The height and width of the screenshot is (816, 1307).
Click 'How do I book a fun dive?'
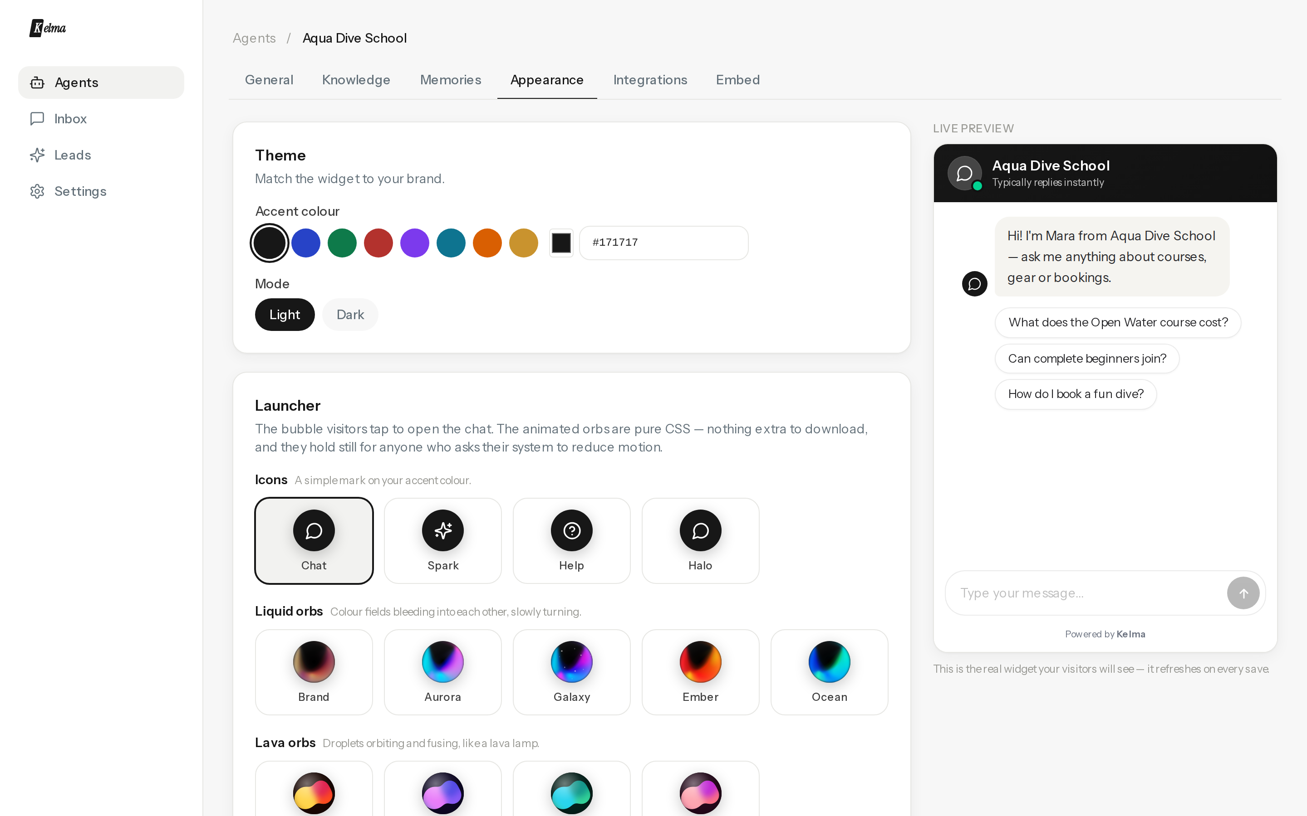pyautogui.click(x=1076, y=394)
